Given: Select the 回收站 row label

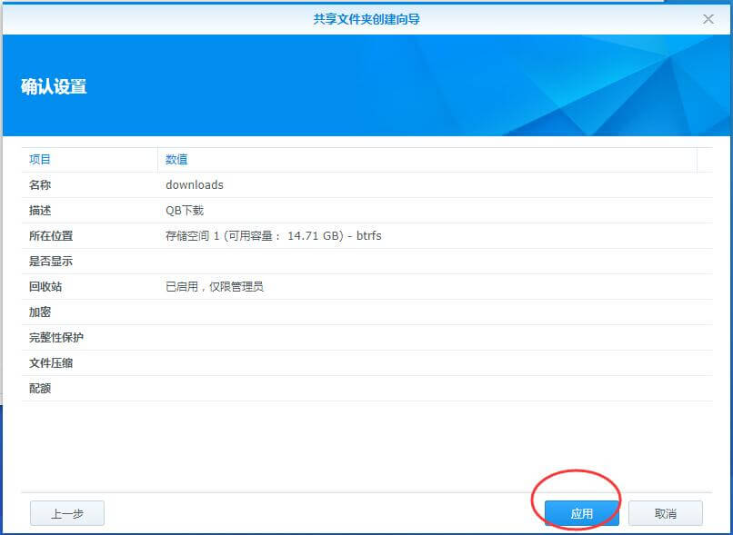Looking at the screenshot, I should pyautogui.click(x=45, y=287).
